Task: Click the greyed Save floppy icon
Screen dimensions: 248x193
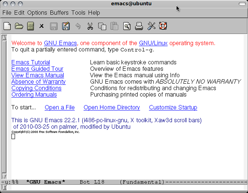Action: coord(54,26)
